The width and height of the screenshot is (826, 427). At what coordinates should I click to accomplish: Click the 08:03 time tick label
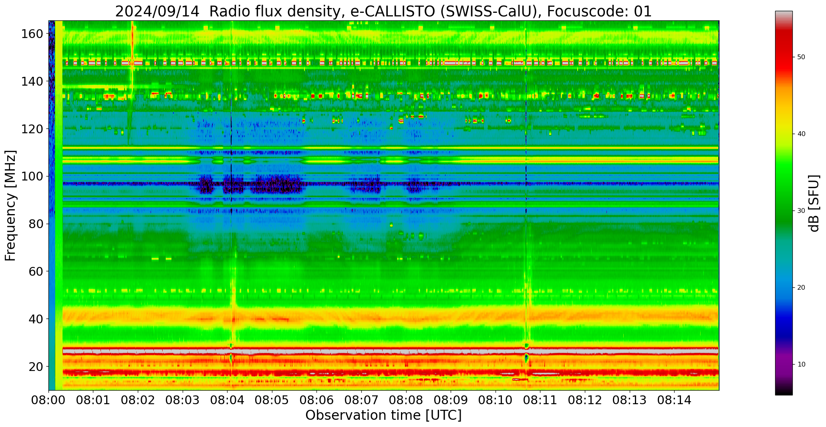(x=183, y=400)
